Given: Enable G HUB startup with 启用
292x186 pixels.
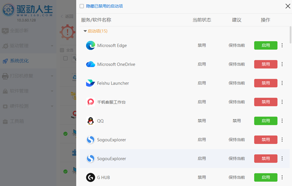Looking at the screenshot, I should (266, 177).
